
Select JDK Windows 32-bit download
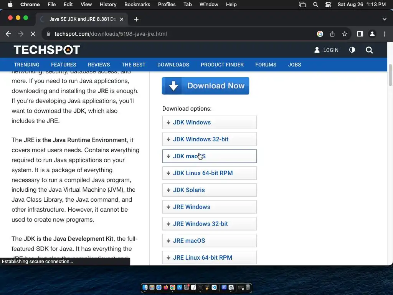click(x=209, y=139)
